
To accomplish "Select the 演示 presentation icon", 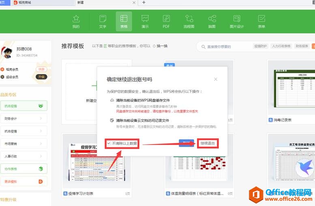I will [145, 19].
